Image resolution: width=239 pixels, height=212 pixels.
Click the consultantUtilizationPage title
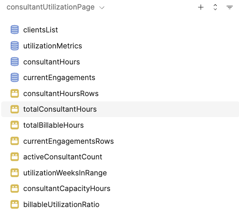point(51,7)
